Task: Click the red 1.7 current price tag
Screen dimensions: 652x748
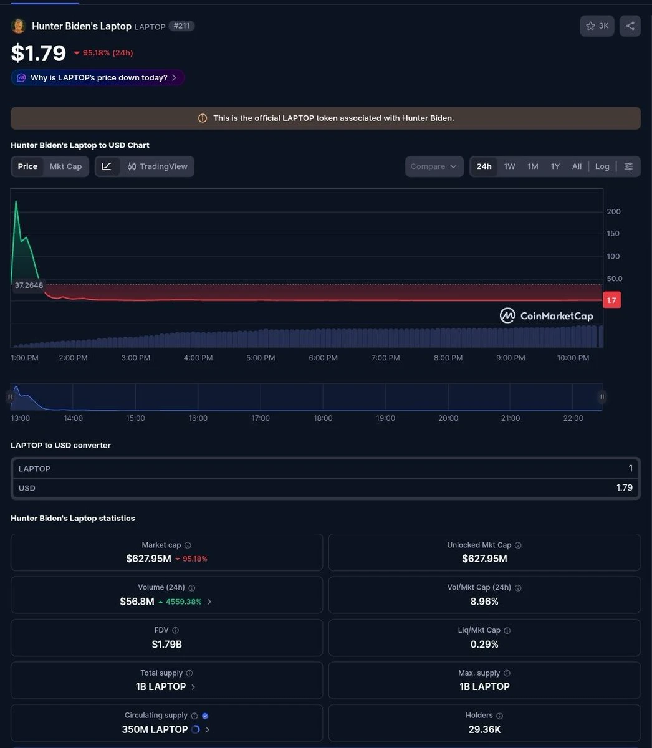Action: [x=611, y=300]
